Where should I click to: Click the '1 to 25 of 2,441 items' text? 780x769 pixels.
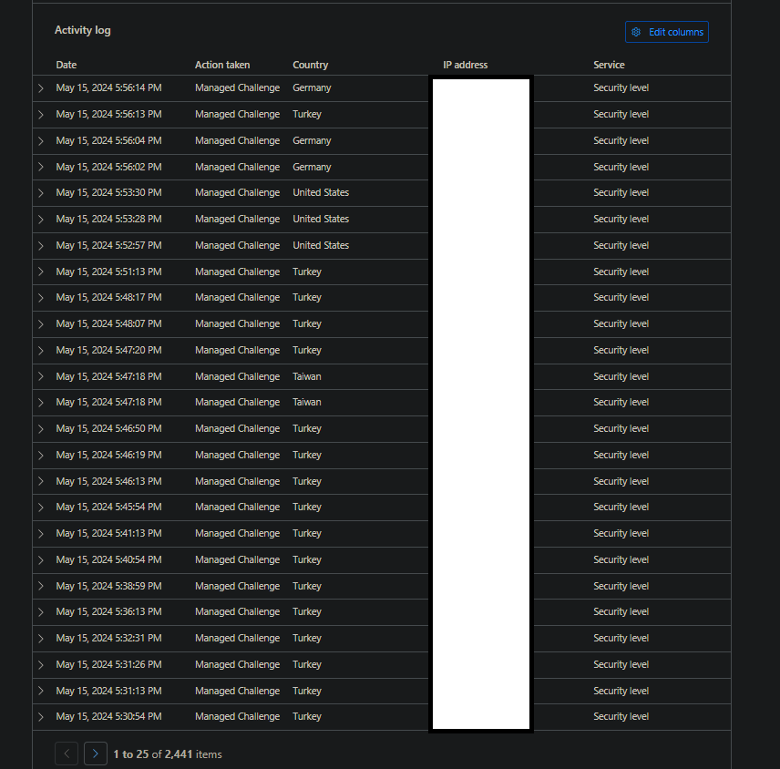[168, 754]
